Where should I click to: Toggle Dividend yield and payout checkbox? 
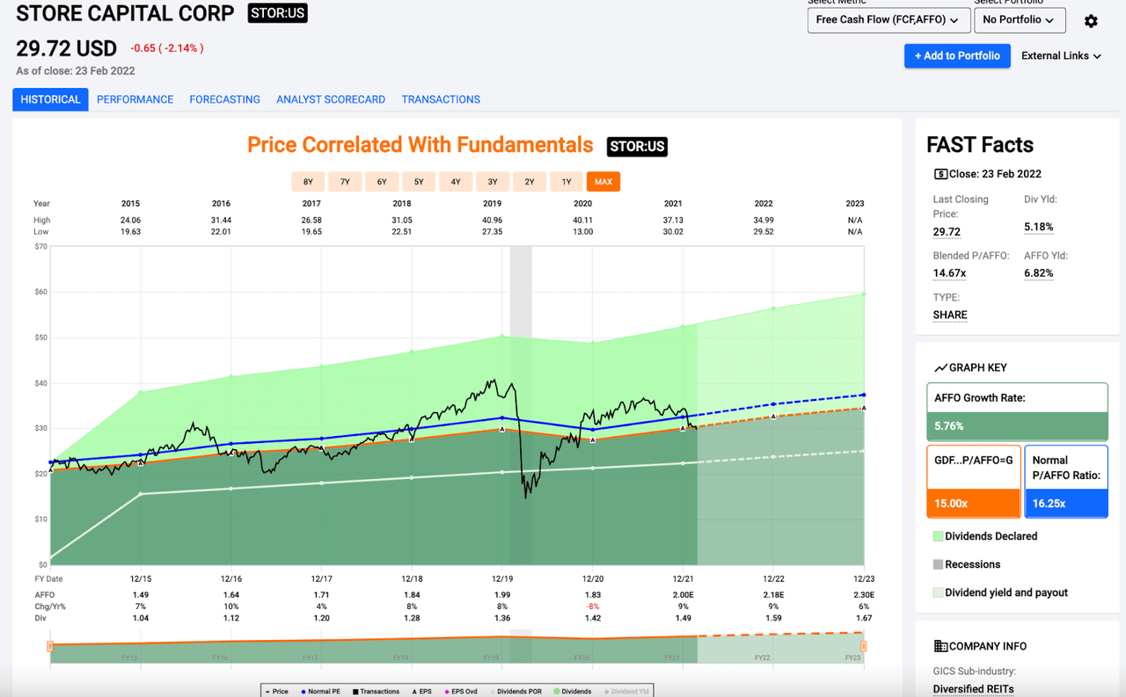pyautogui.click(x=938, y=592)
